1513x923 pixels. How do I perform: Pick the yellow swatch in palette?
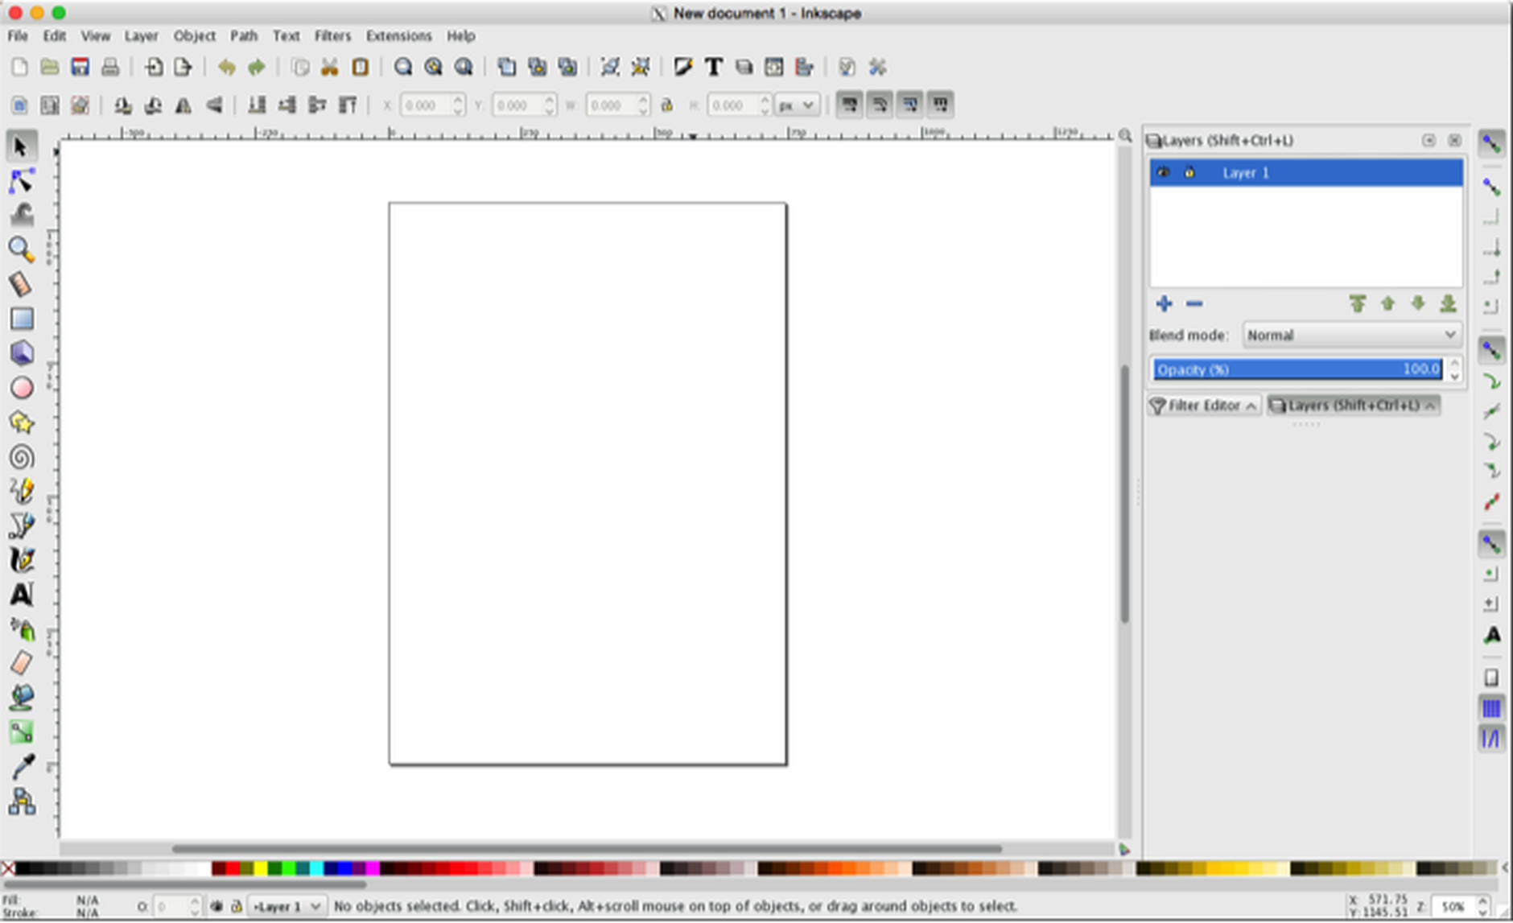click(260, 868)
